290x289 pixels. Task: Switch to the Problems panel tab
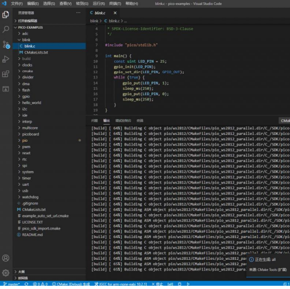coord(95,121)
